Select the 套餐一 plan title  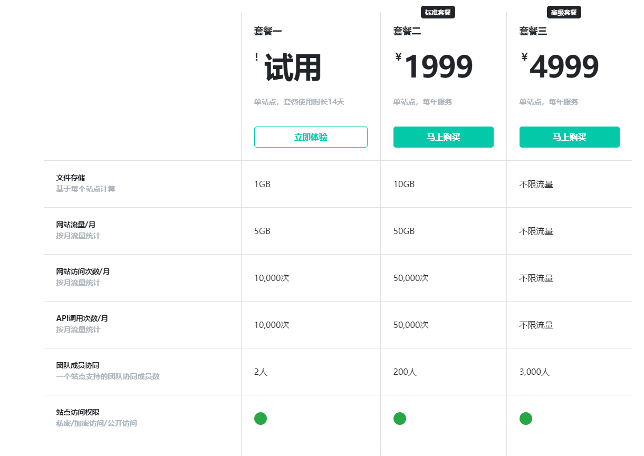[x=268, y=31]
